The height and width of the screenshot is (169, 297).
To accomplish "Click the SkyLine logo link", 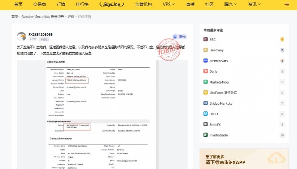I will 112,4.
